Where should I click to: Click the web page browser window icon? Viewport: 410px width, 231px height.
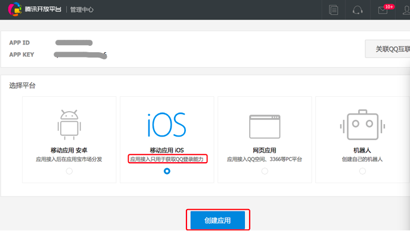click(265, 126)
